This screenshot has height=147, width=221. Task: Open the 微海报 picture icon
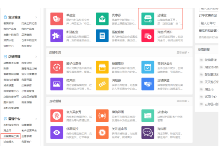pyautogui.click(x=57, y=84)
